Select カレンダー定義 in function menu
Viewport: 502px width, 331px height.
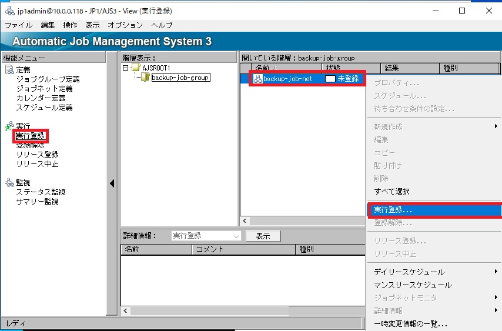click(x=41, y=98)
